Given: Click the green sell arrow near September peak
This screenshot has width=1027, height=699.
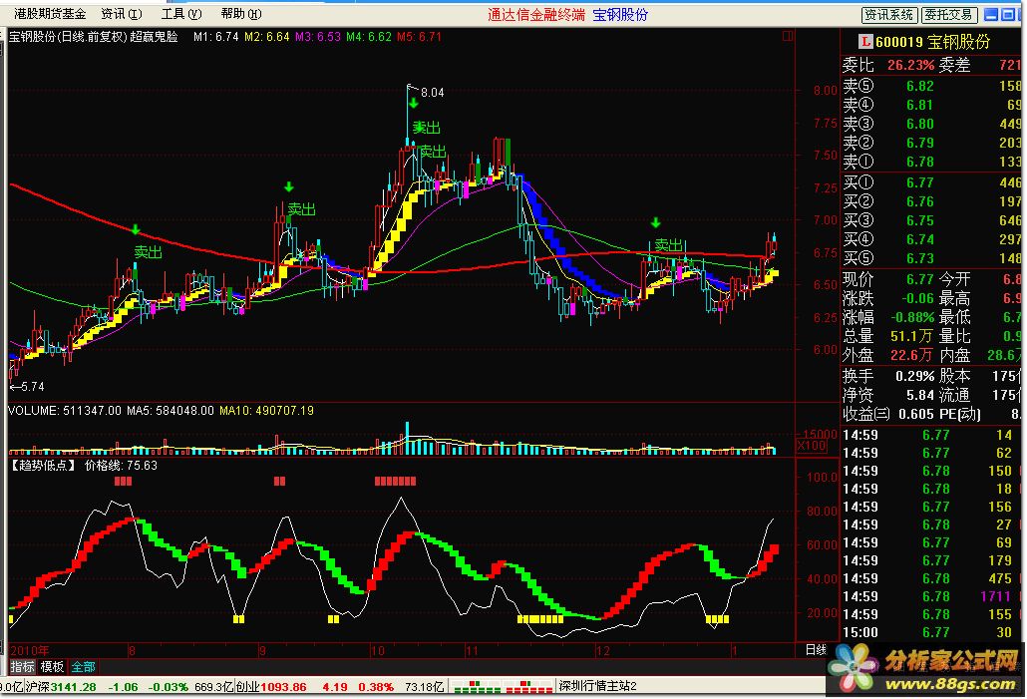Looking at the screenshot, I should (x=289, y=187).
